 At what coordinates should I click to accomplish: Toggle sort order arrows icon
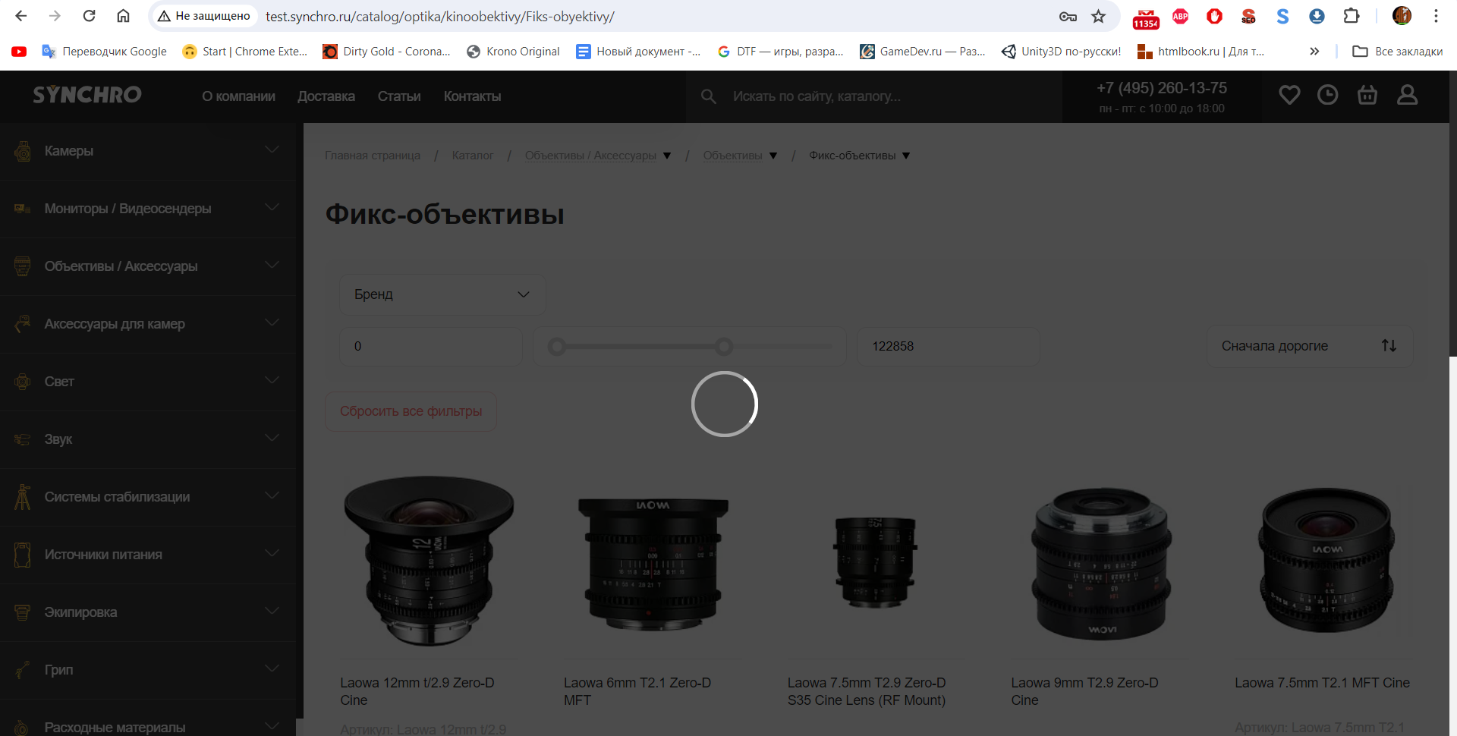click(x=1389, y=346)
